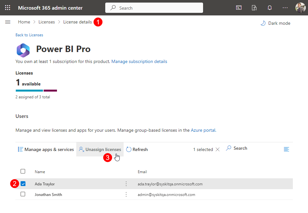
Task: Click the license assignment progress bar
Action: click(x=36, y=90)
